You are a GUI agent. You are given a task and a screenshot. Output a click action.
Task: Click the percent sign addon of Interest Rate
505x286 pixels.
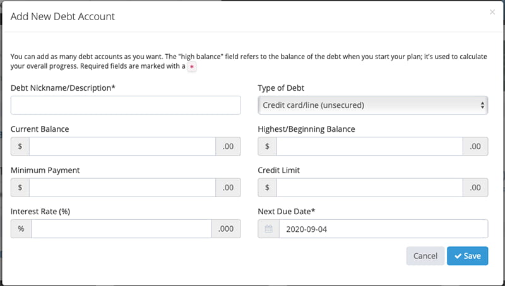21,229
